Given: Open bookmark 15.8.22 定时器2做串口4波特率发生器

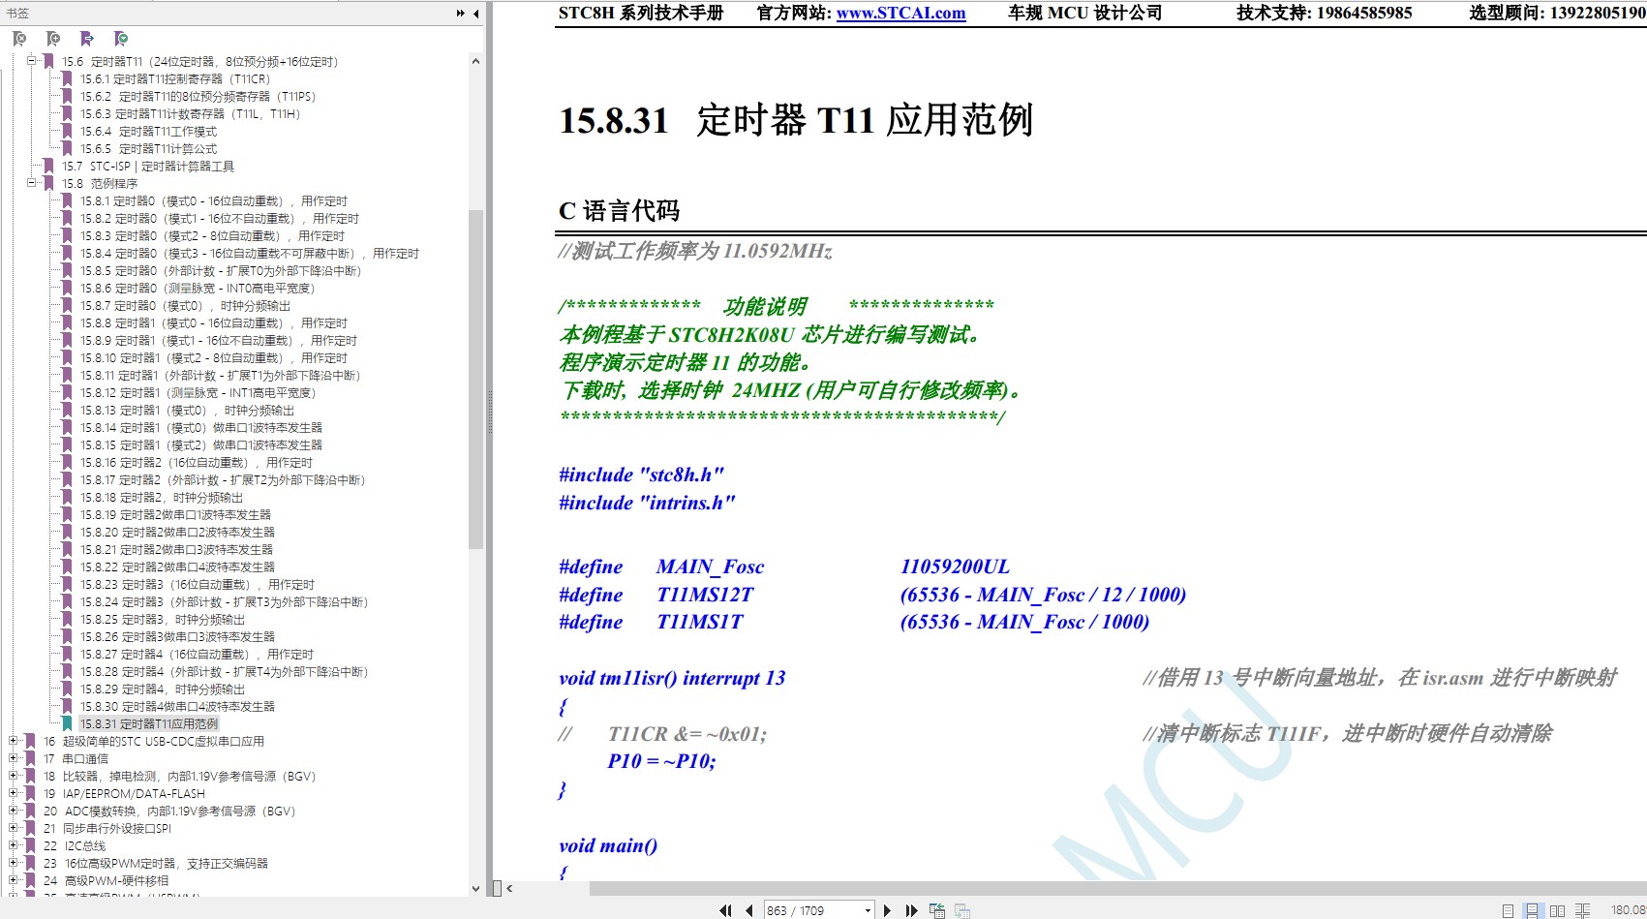Looking at the screenshot, I should [177, 567].
